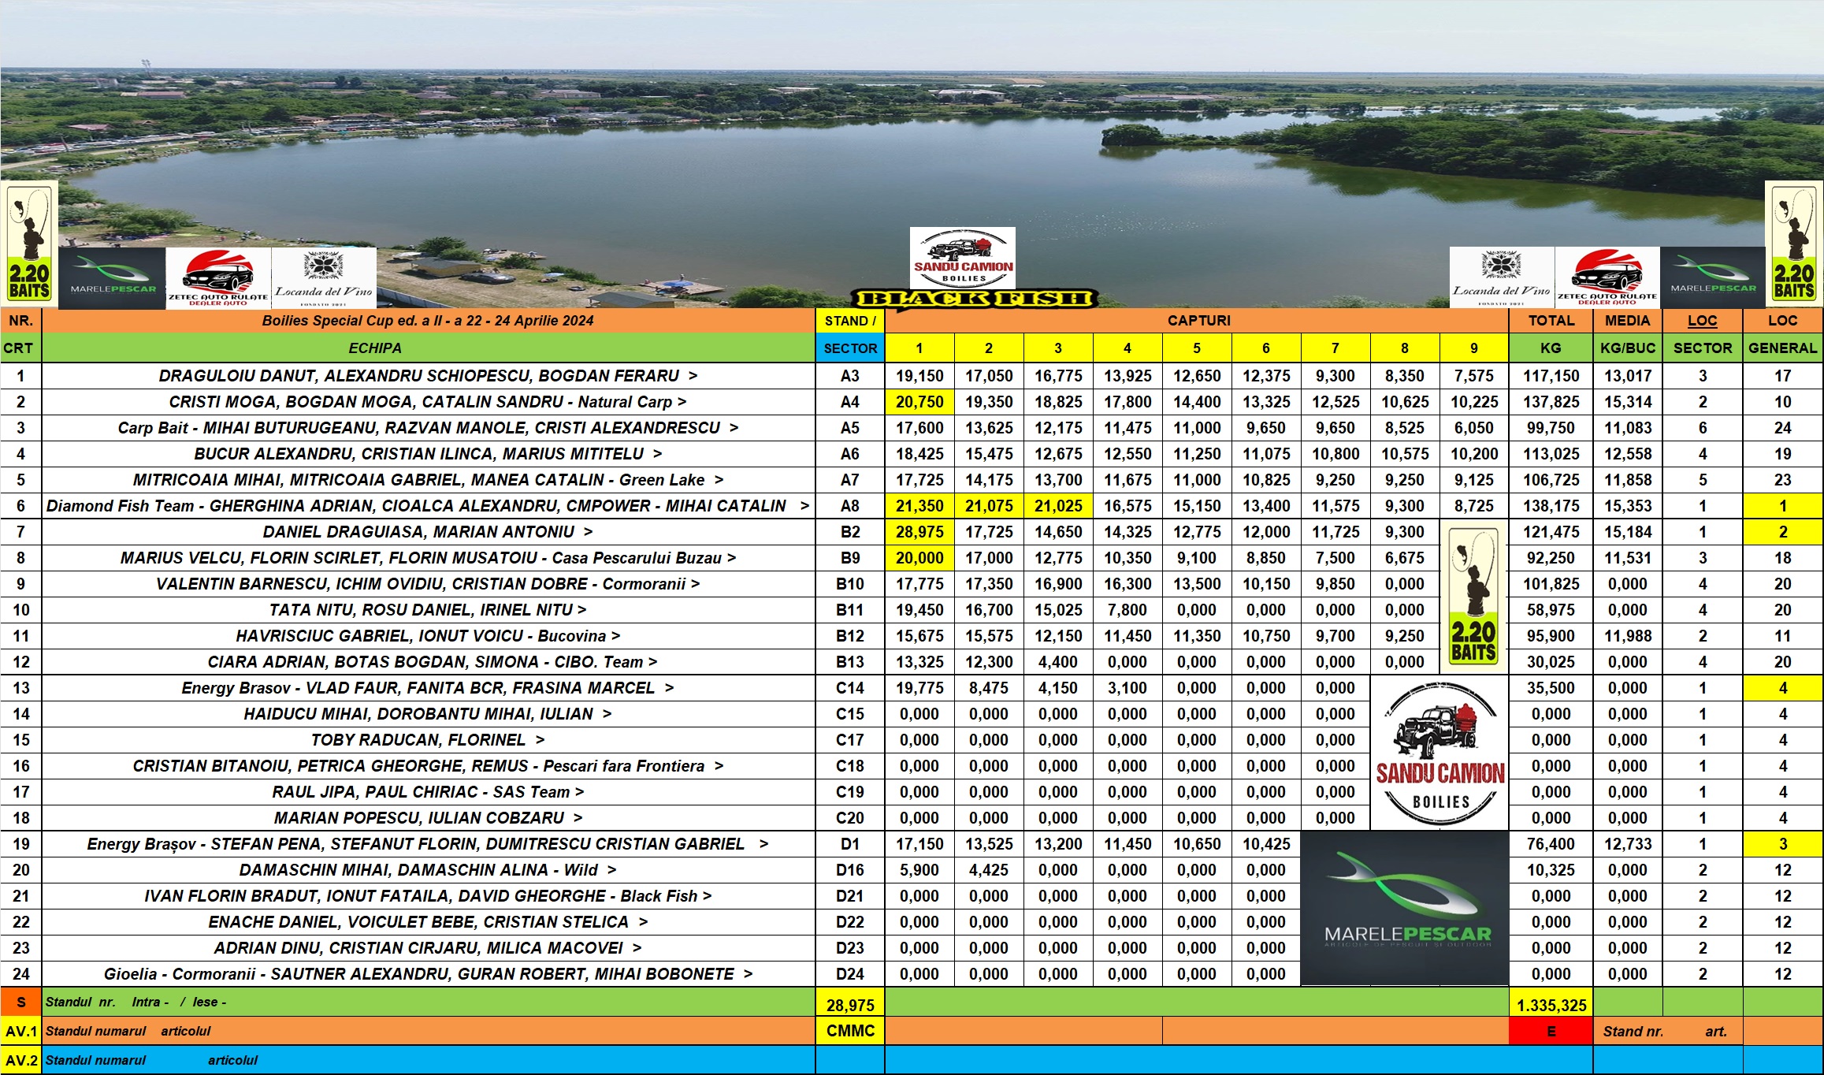Click media value 15,353
Screen dimensions: 1824x1075
point(1627,506)
